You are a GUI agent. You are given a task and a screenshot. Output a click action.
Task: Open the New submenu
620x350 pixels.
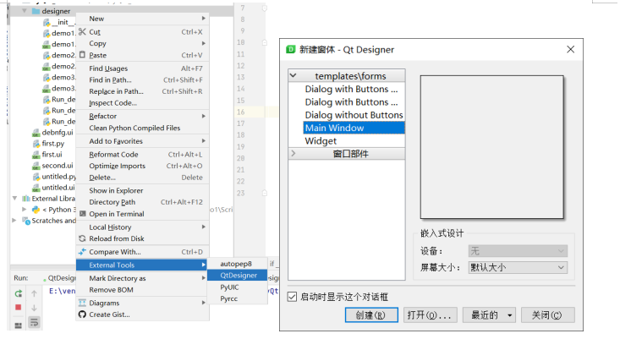point(142,19)
